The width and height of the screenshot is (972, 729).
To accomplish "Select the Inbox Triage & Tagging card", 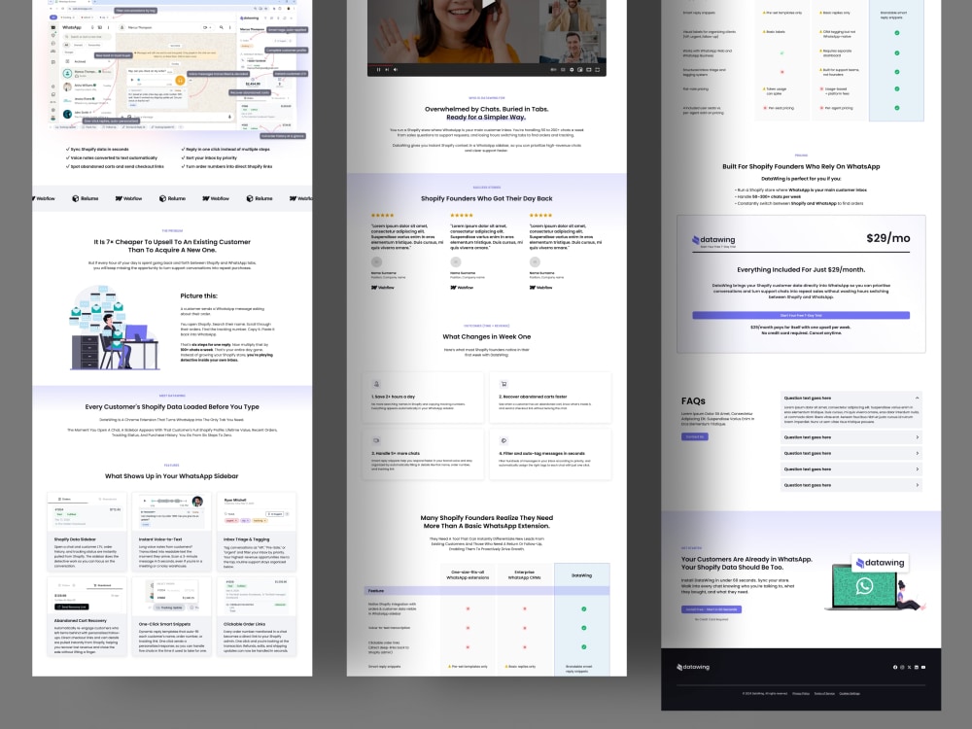I will point(257,532).
